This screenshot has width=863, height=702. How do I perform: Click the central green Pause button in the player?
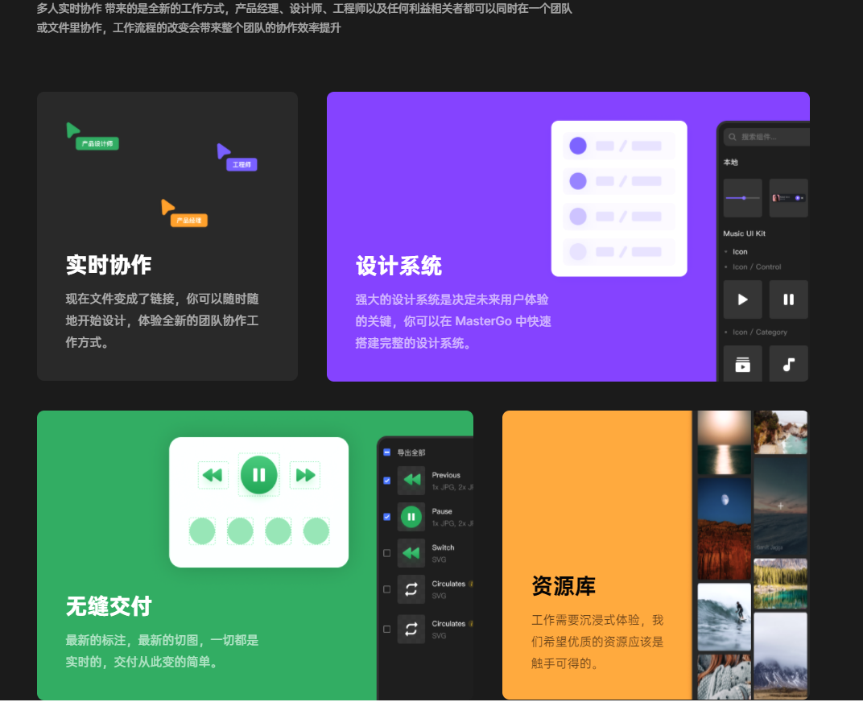click(259, 475)
